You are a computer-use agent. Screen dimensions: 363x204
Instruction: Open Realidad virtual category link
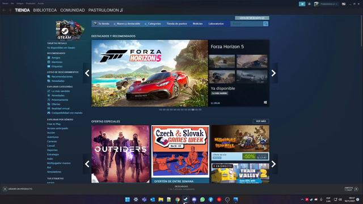pos(60,108)
